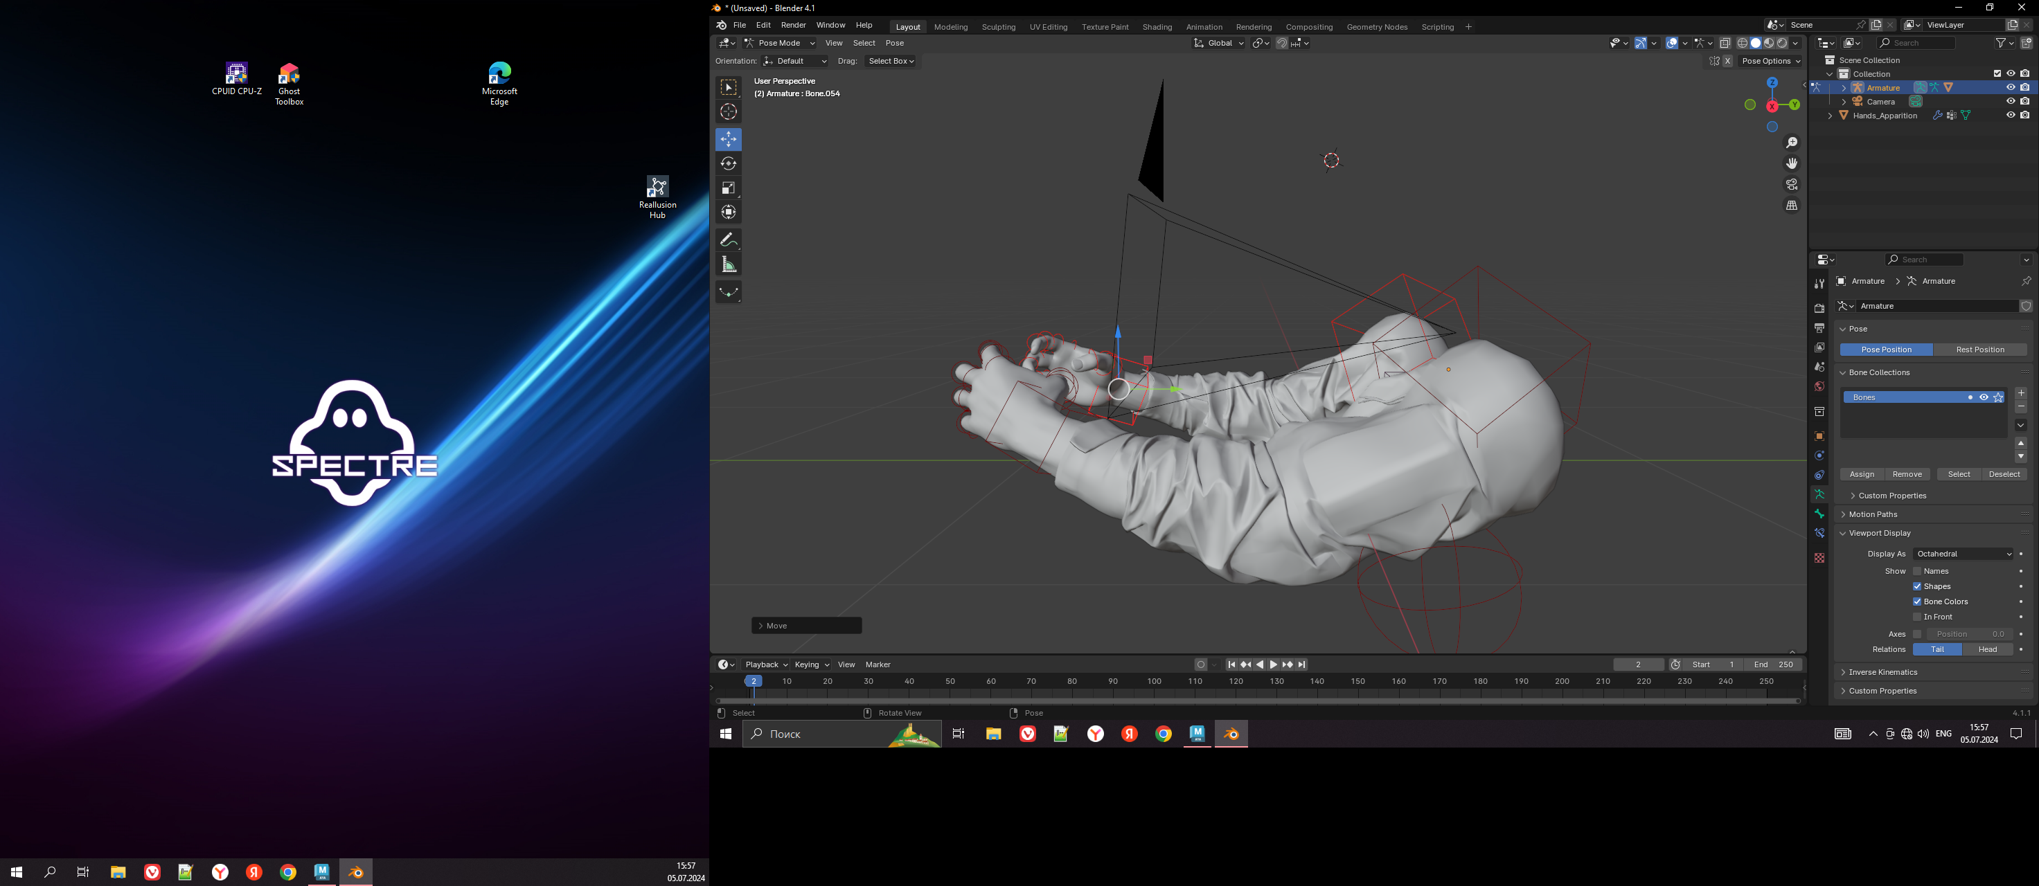Click the Deselect button
2039x886 pixels.
pyautogui.click(x=2004, y=475)
